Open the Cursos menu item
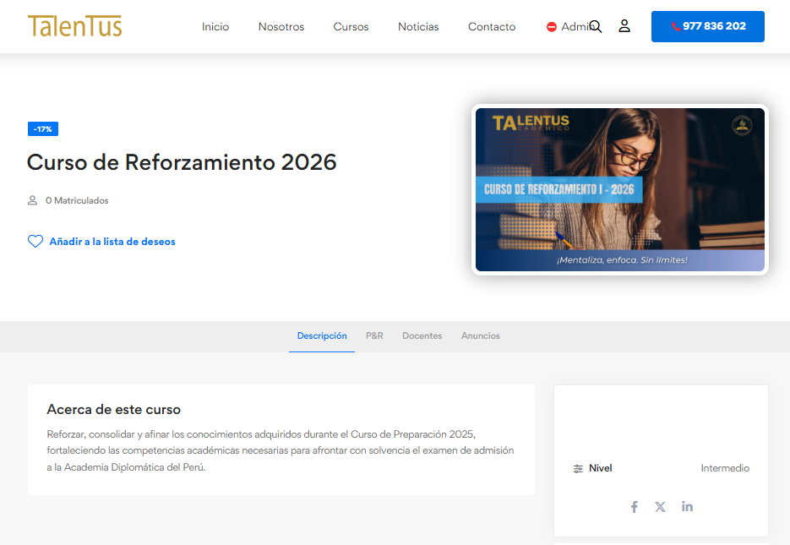Screen dimensions: 790x545 point(351,27)
